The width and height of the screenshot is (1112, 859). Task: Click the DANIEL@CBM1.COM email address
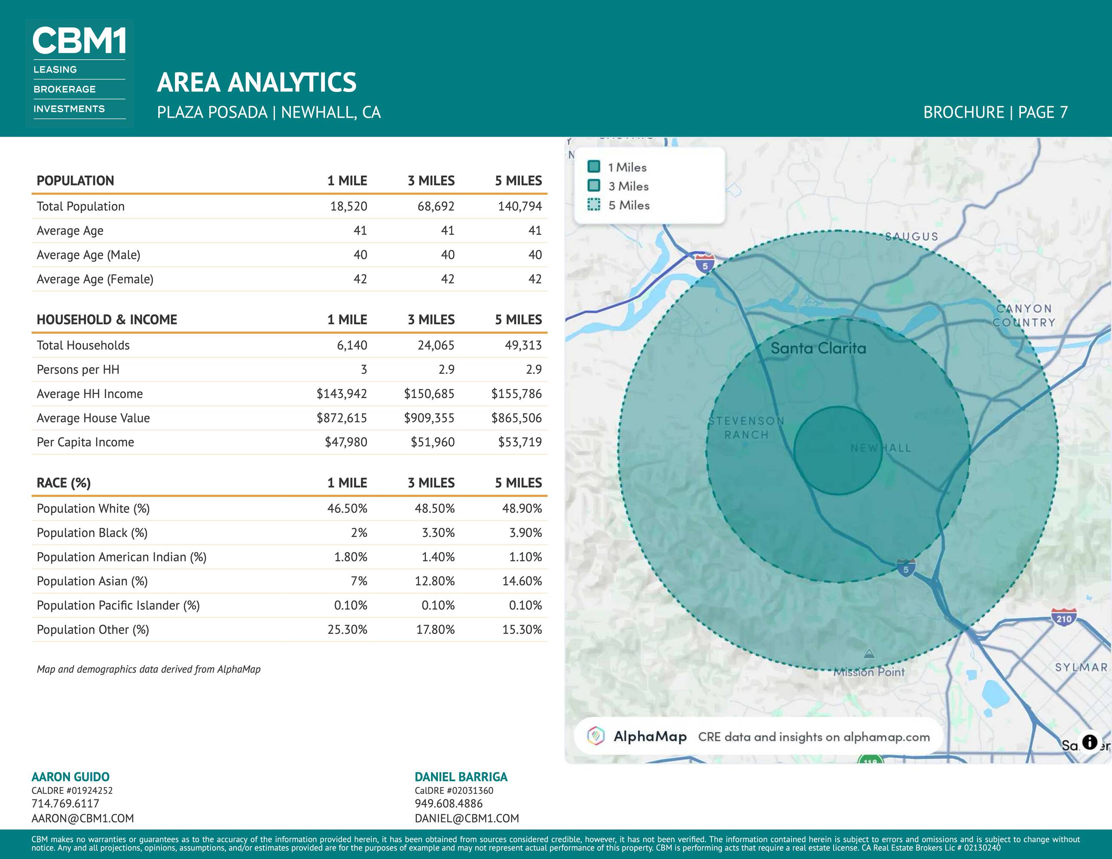[x=466, y=818]
